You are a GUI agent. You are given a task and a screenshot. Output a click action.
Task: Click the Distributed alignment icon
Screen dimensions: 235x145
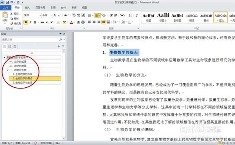coord(108,22)
